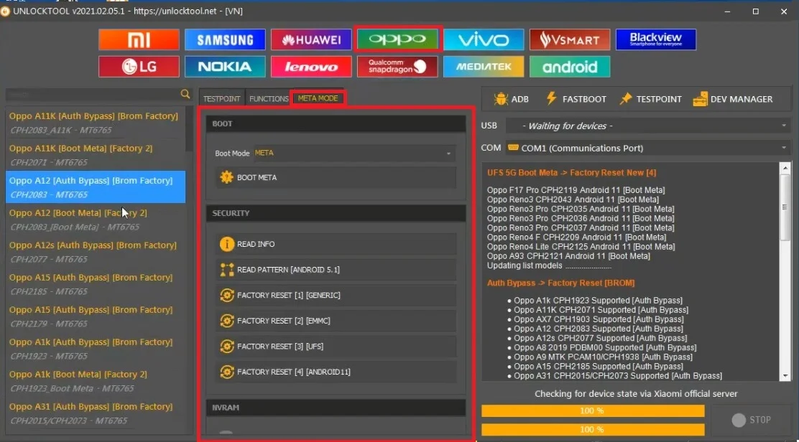The image size is (799, 442).
Task: Open the ADB tools button
Action: (x=511, y=99)
